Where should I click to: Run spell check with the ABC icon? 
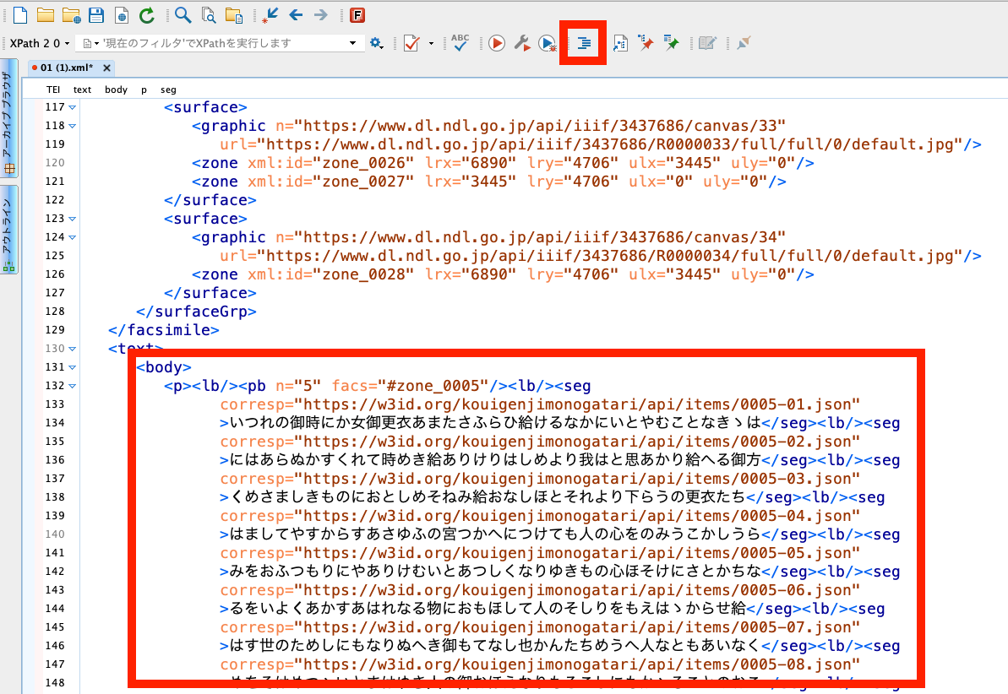pyautogui.click(x=460, y=42)
